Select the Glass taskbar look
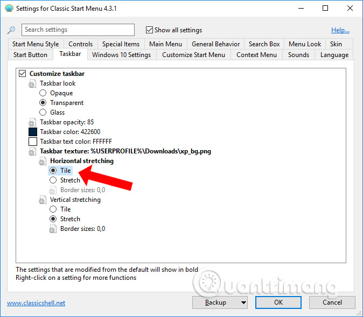363x317 pixels. point(43,112)
